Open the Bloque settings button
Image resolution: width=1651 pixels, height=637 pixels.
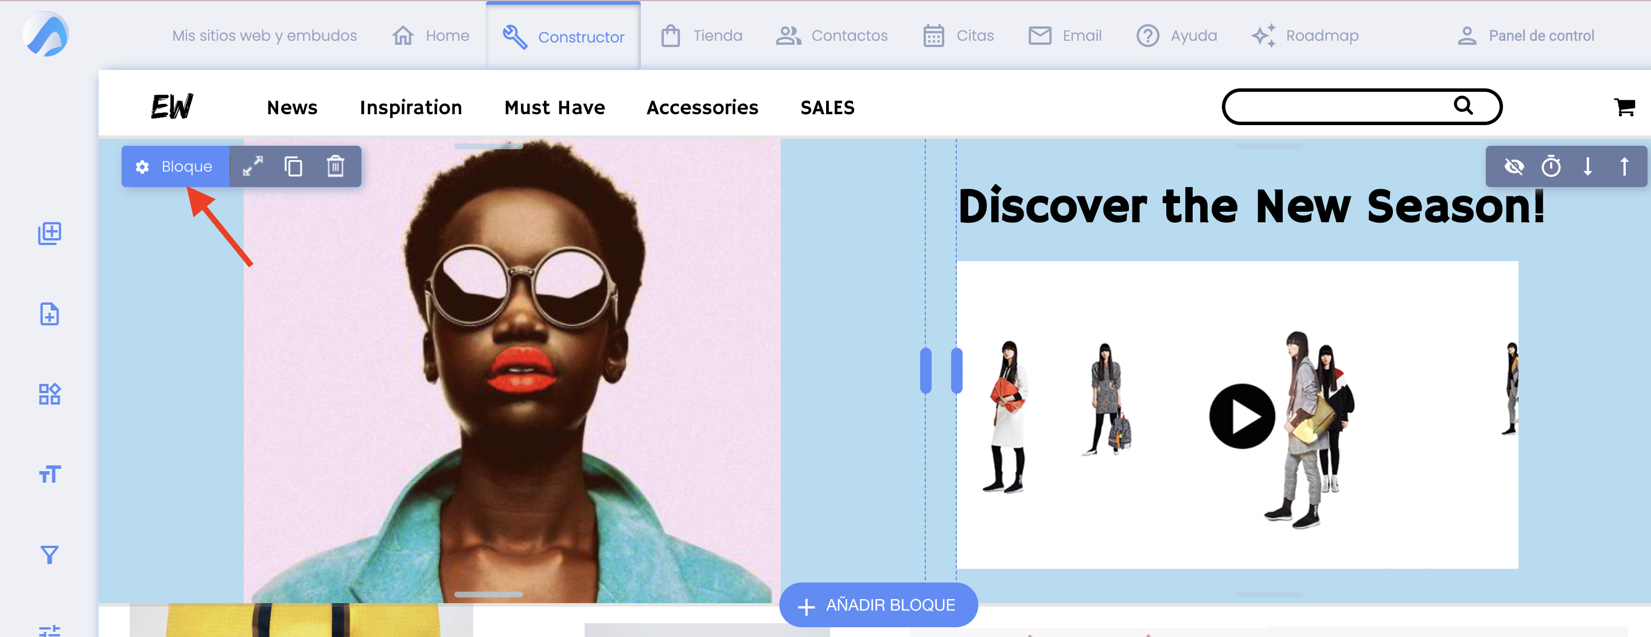175,166
